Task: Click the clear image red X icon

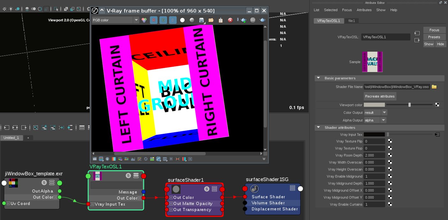Action: click(x=230, y=20)
